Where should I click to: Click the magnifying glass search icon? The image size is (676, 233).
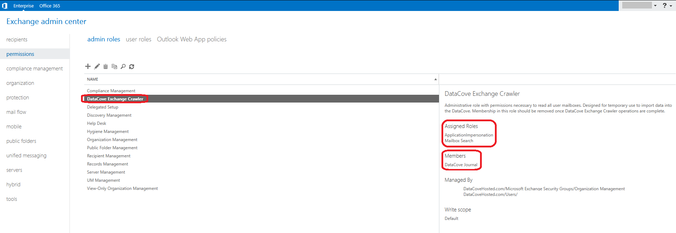(x=123, y=66)
